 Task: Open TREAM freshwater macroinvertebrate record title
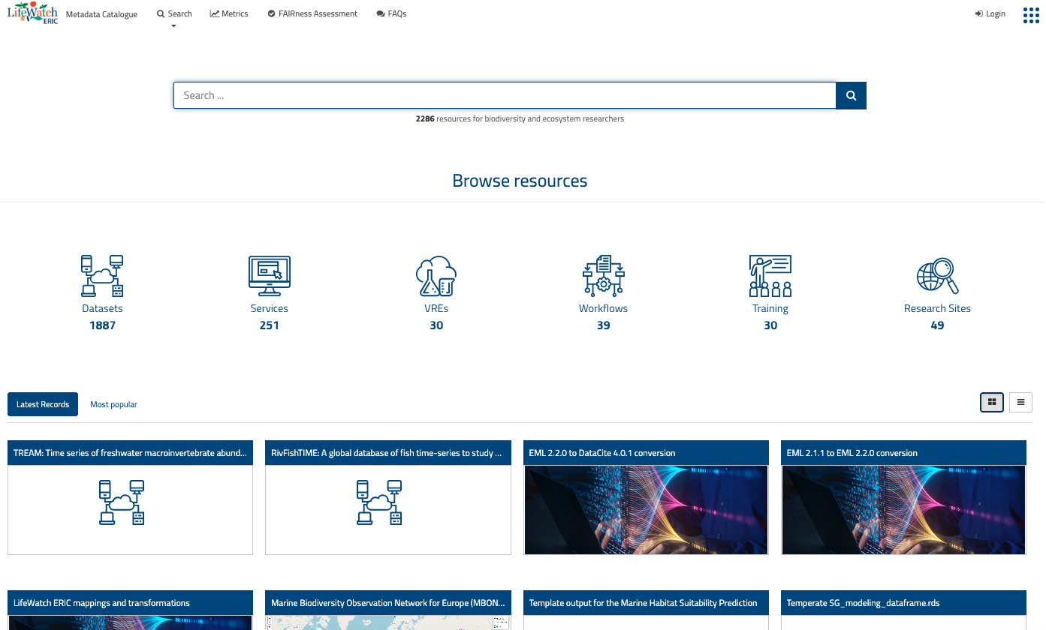coord(130,453)
